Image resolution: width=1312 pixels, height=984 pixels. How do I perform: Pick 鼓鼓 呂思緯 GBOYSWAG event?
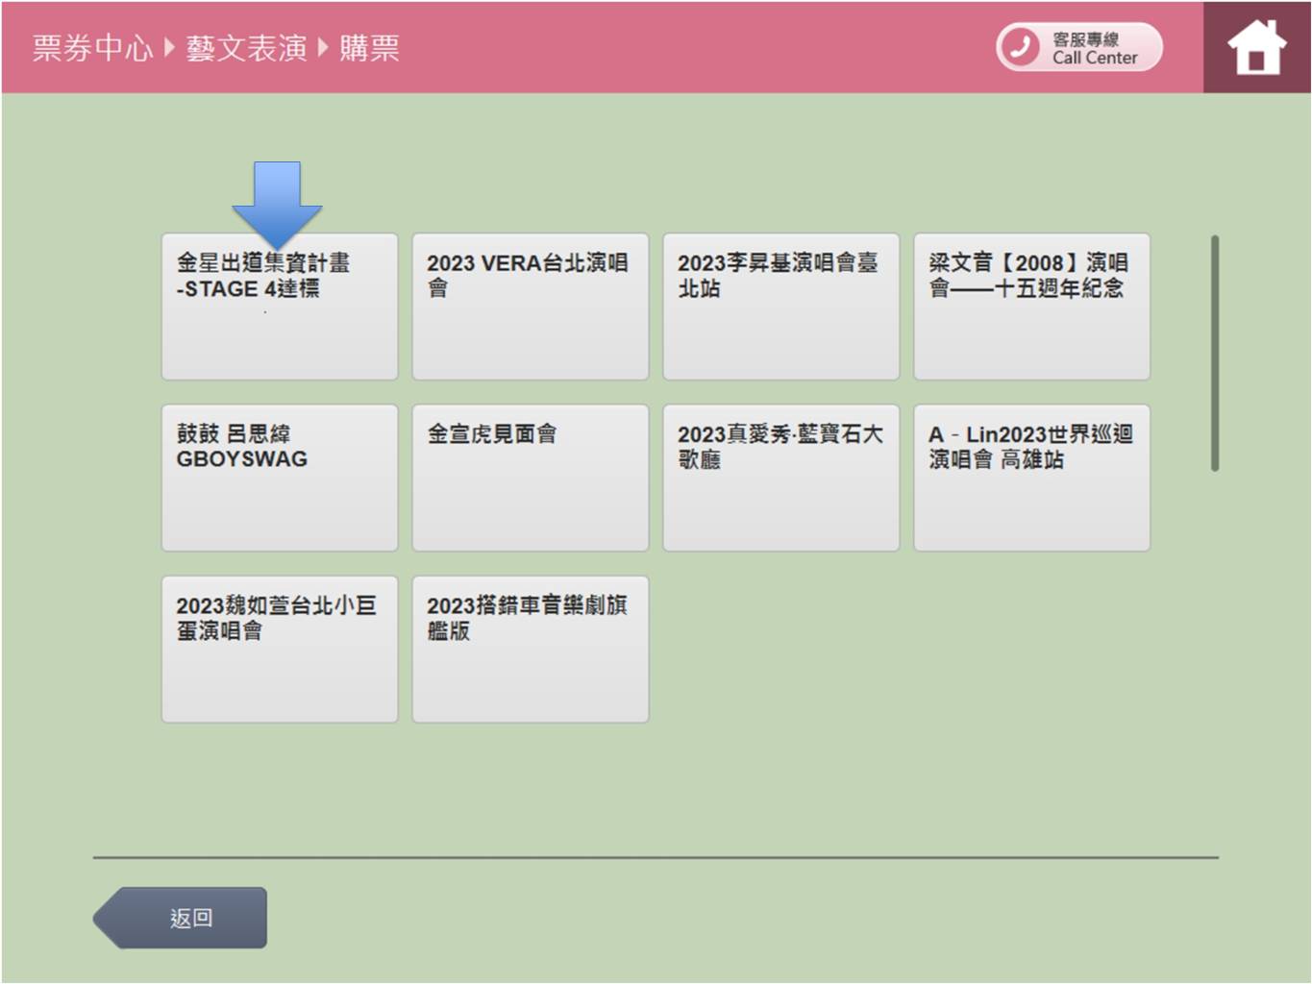(280, 478)
